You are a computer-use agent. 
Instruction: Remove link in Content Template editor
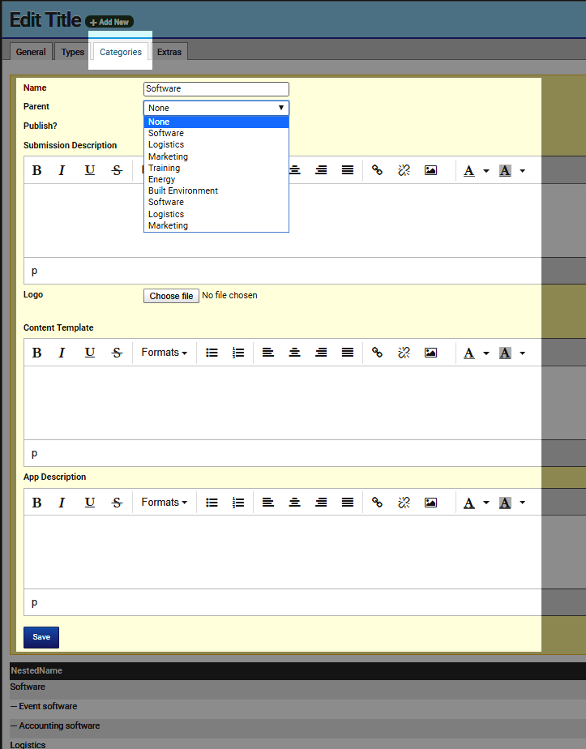point(404,353)
